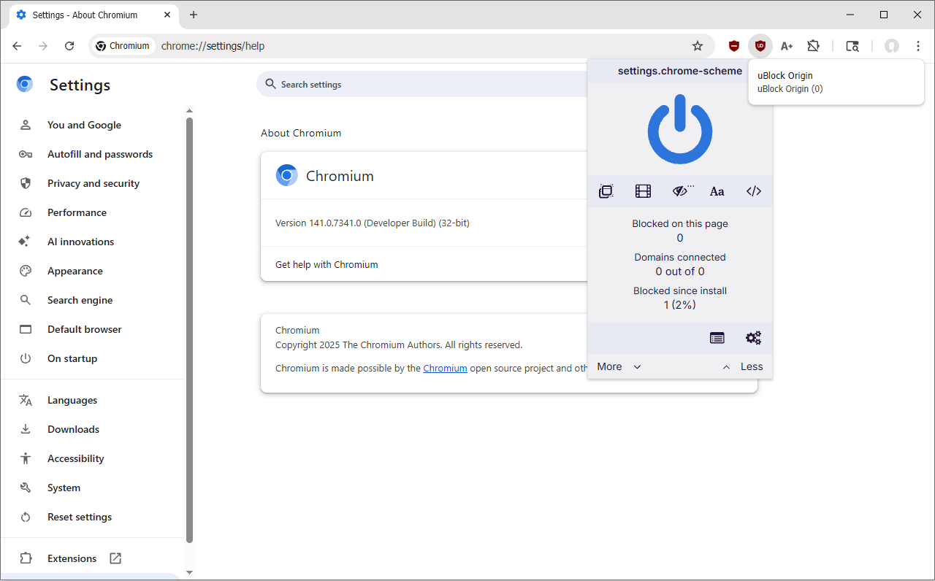Go forward with the forward arrow

coord(43,46)
